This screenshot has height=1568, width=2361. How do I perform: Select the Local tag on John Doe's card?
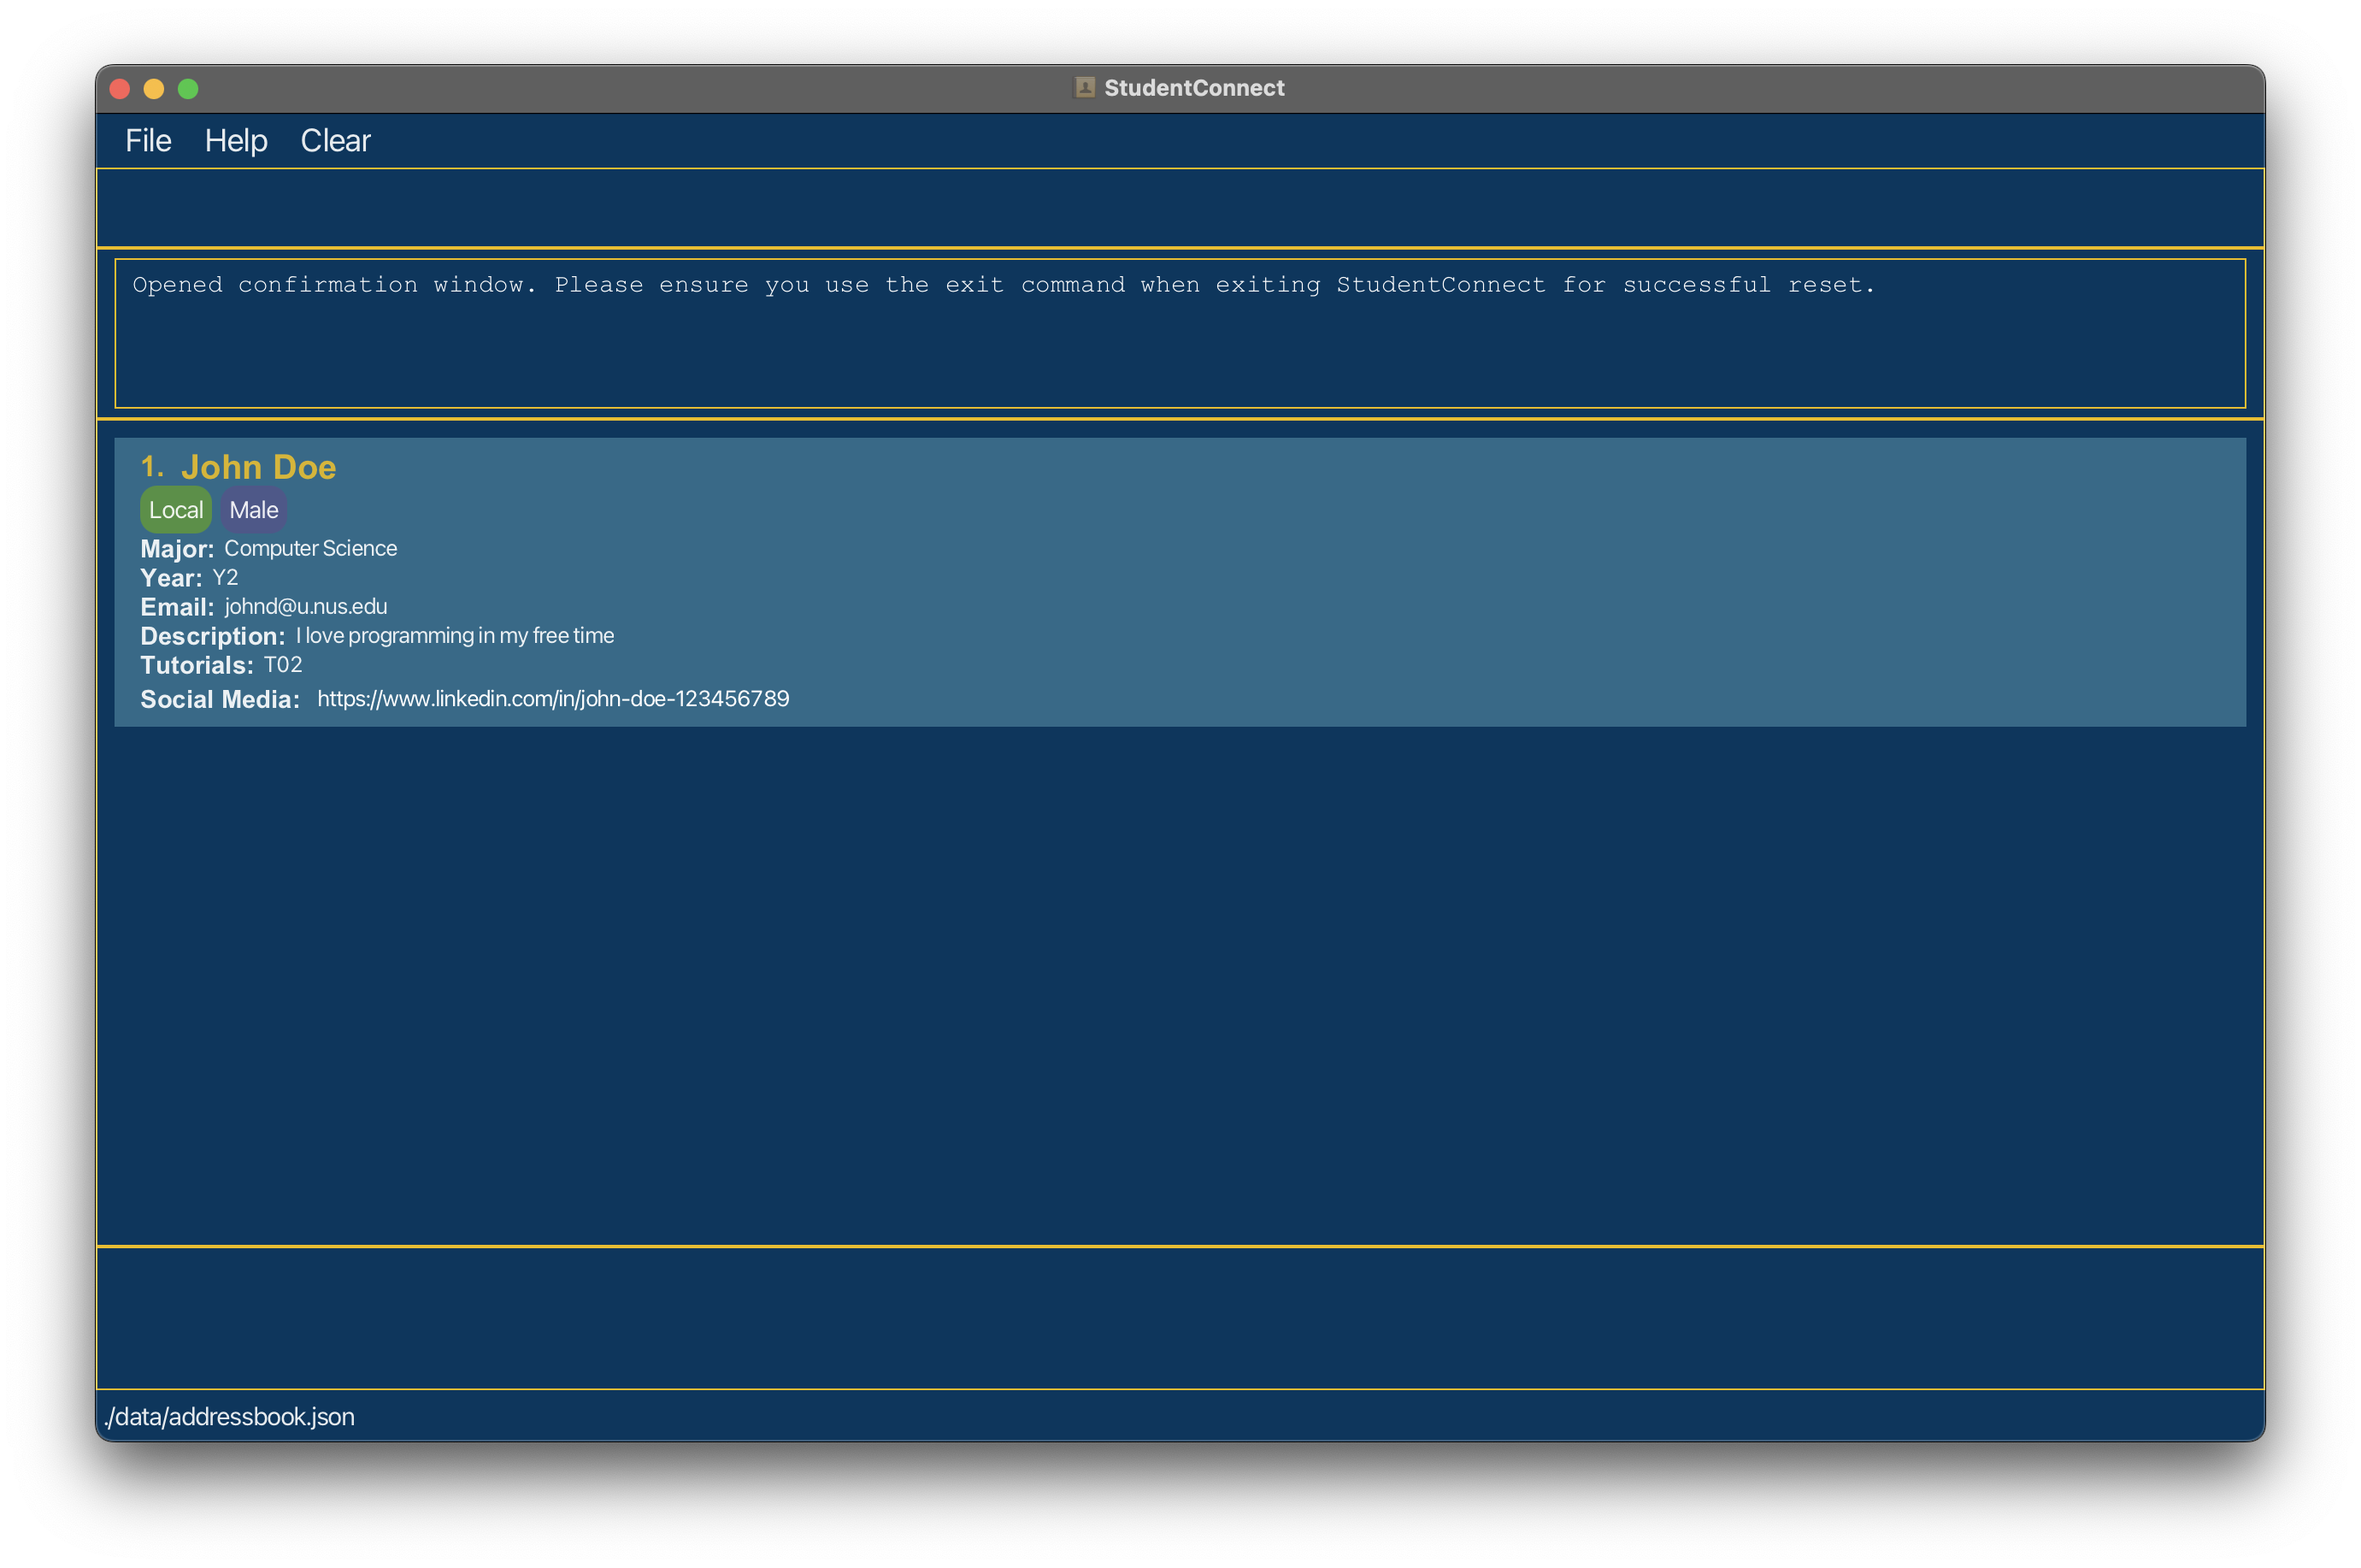176,509
